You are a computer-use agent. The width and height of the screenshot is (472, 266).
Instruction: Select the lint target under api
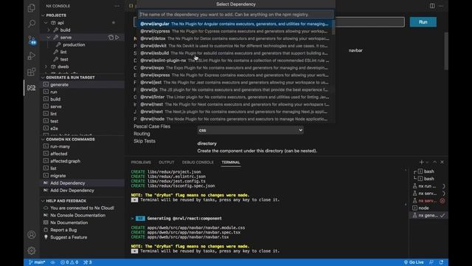click(63, 52)
